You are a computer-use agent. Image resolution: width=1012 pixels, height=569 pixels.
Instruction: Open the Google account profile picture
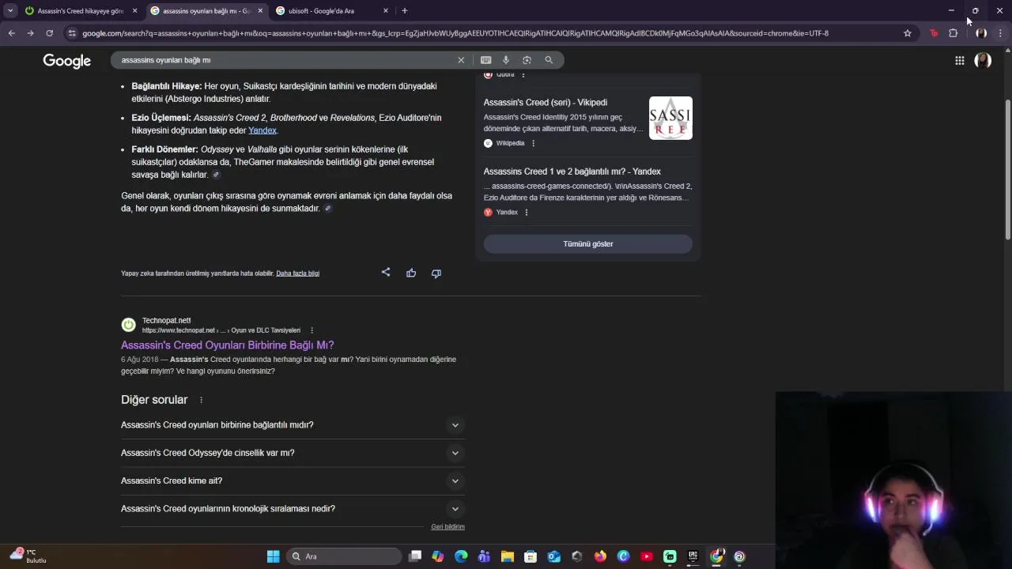click(x=983, y=61)
